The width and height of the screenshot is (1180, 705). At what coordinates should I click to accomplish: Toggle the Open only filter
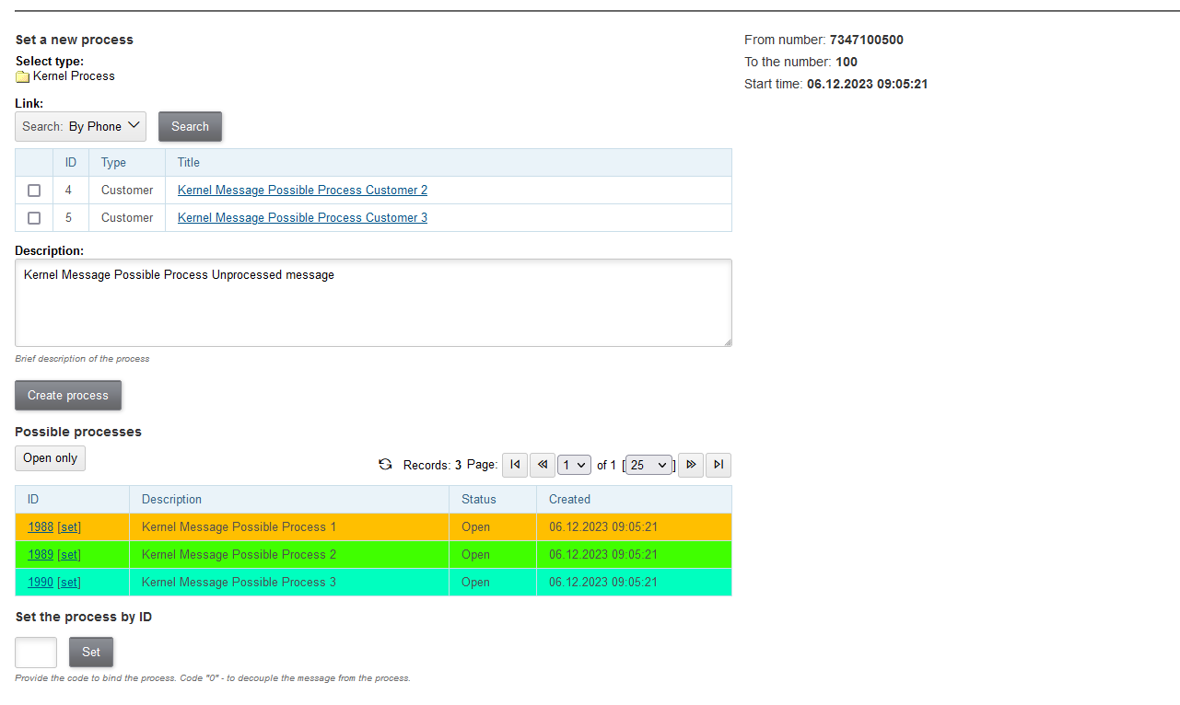[51, 458]
